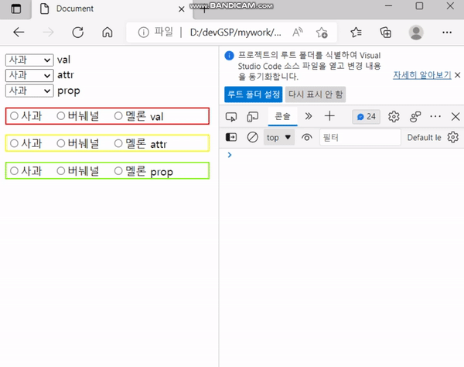Open the attr fruit dropdown
464x367 pixels.
click(29, 76)
